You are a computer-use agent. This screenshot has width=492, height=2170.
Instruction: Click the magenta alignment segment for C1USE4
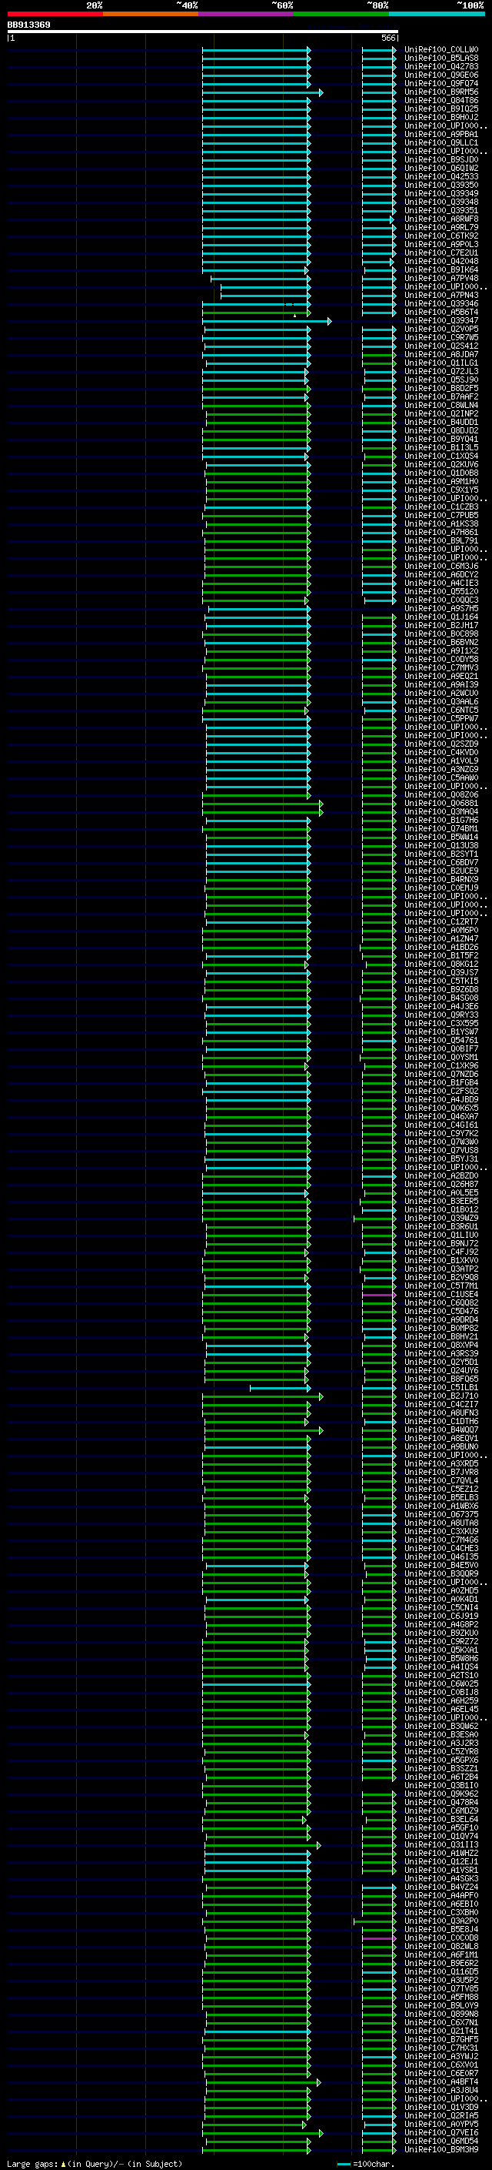click(x=377, y=1295)
